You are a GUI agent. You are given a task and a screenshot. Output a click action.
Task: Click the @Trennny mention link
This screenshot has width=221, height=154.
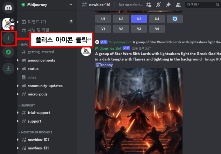pyautogui.click(x=104, y=65)
